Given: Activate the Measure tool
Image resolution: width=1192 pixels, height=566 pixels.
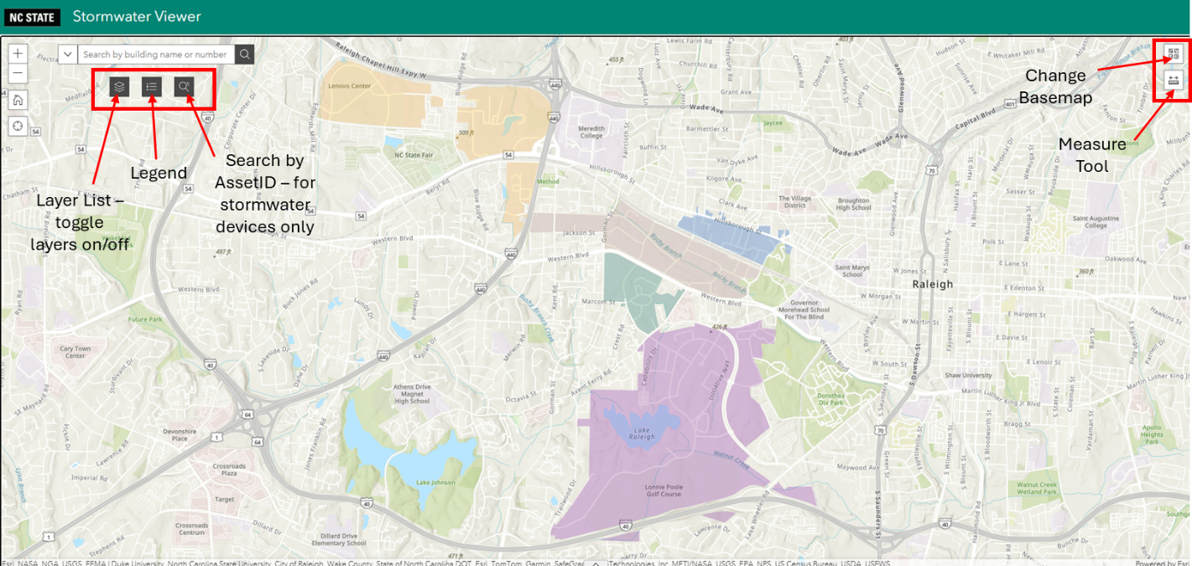Looking at the screenshot, I should pos(1173,80).
